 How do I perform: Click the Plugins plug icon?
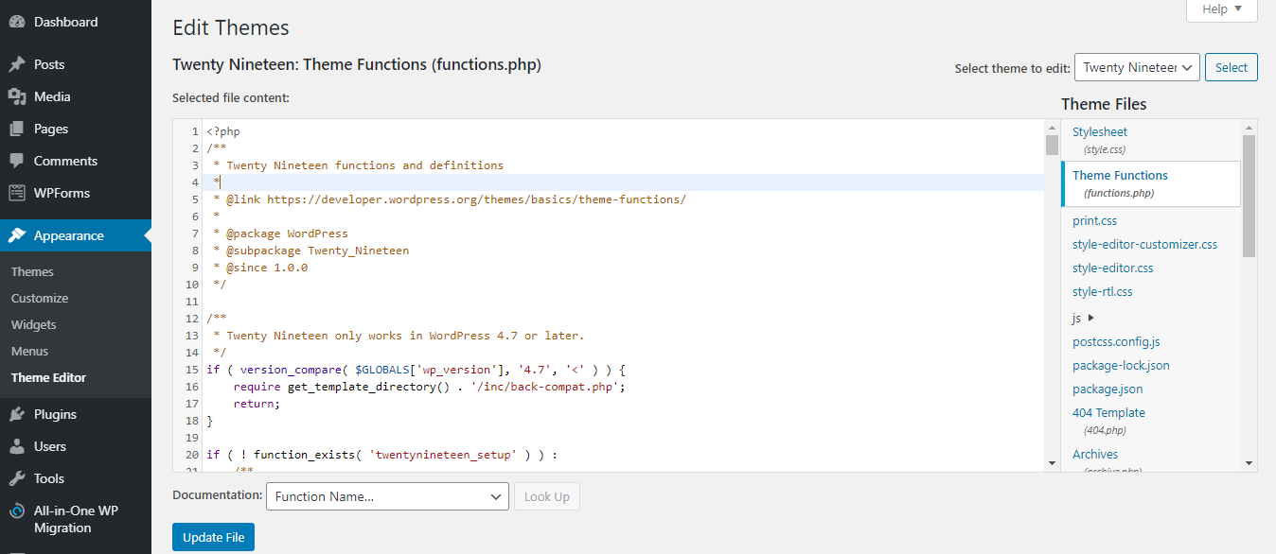point(17,414)
